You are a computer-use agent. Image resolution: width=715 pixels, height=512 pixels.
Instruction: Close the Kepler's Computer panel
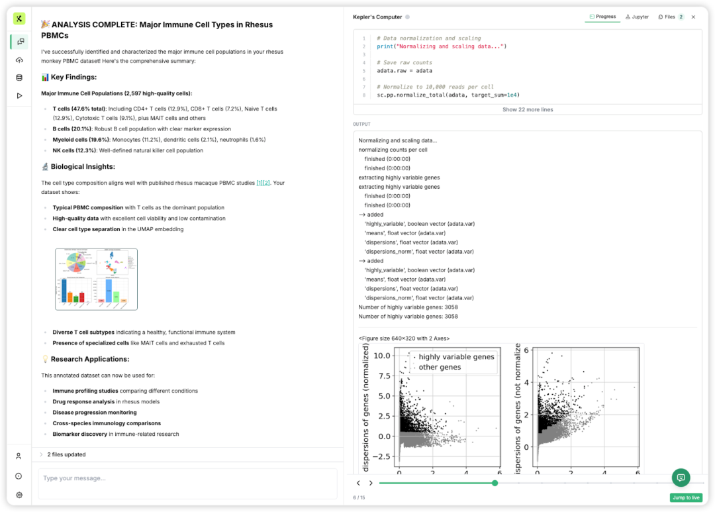tap(694, 17)
